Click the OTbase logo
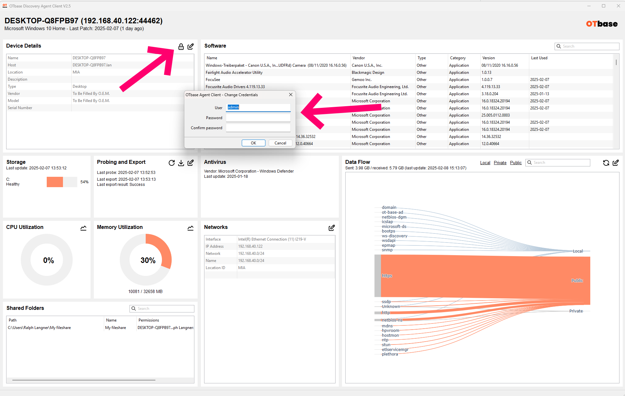The image size is (625, 396). (602, 24)
